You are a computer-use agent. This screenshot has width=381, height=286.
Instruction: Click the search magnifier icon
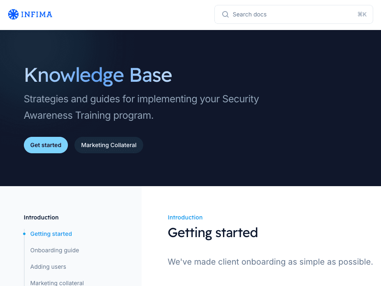pos(225,14)
